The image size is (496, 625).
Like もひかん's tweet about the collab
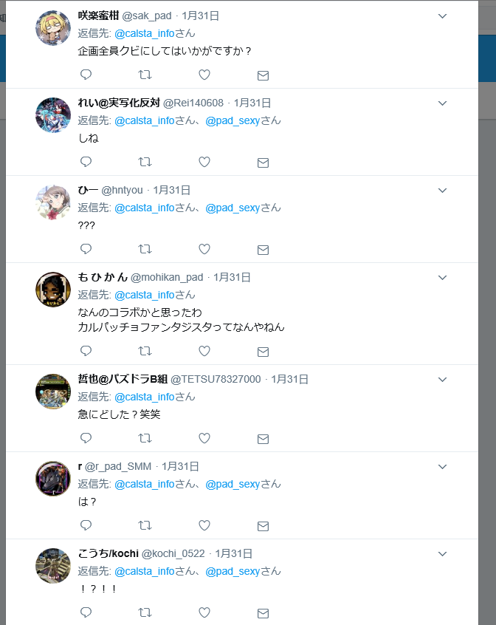click(x=204, y=351)
